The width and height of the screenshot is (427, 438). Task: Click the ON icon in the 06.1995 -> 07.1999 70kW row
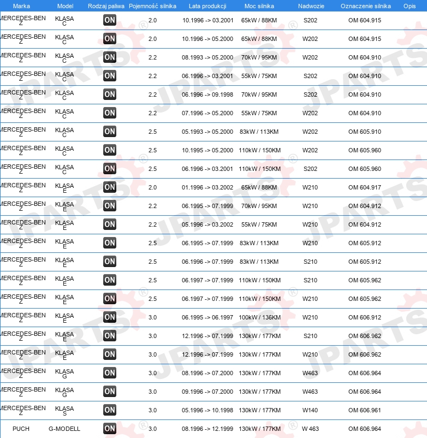(109, 206)
